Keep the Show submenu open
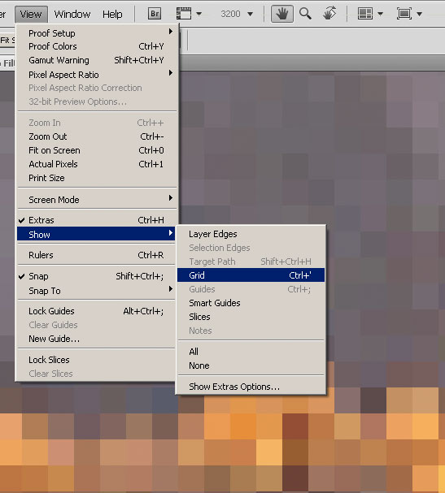 [96, 234]
